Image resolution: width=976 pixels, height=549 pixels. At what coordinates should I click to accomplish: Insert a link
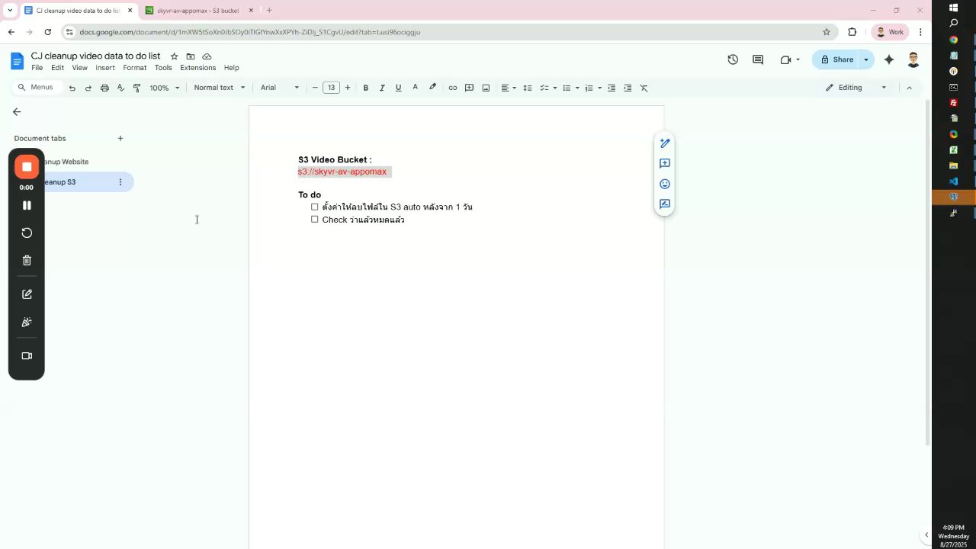452,88
